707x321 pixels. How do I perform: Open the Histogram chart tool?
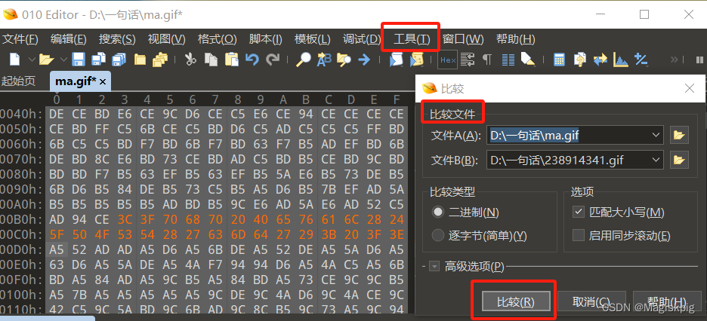click(620, 60)
